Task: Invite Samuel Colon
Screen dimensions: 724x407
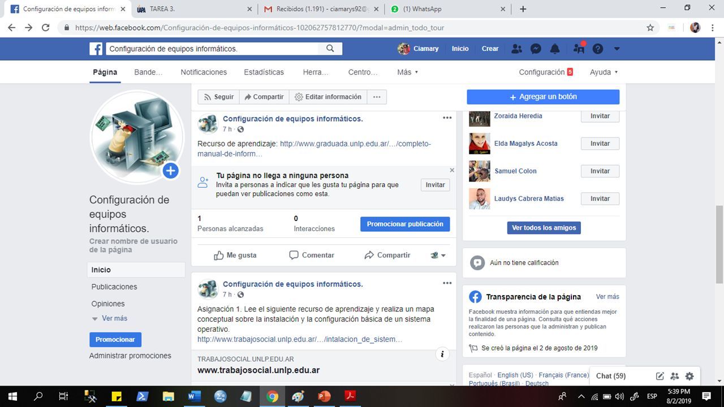Action: point(600,171)
